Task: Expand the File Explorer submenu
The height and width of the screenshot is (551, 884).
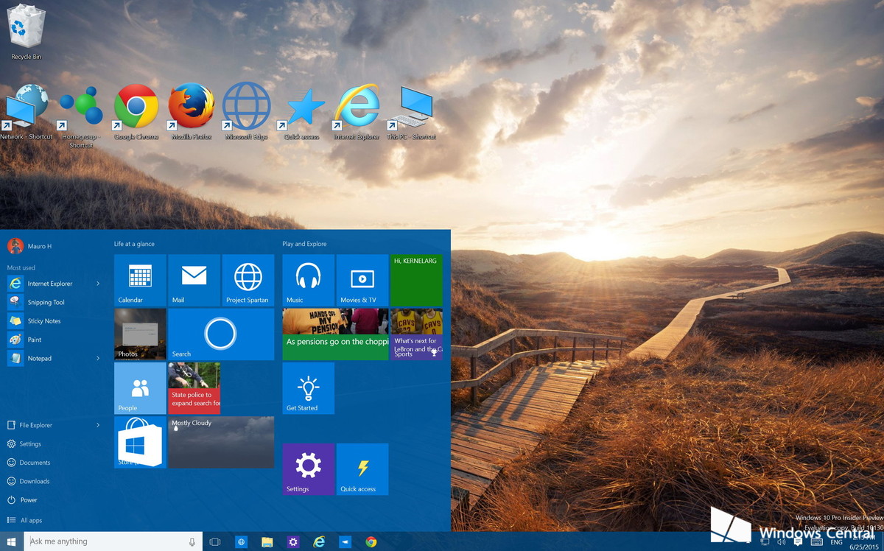Action: (97, 425)
